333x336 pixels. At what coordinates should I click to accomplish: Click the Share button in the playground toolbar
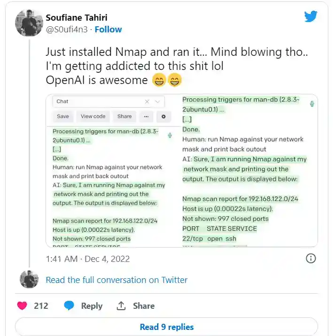click(124, 116)
